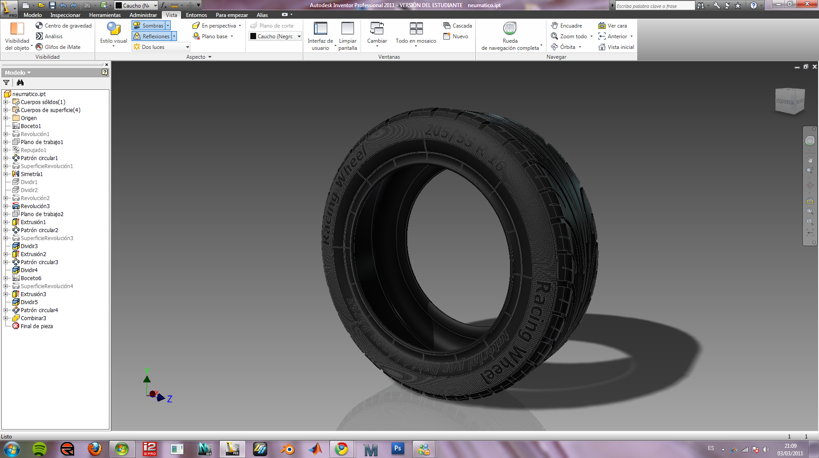Click the binoculars find icon in browser

click(x=20, y=83)
